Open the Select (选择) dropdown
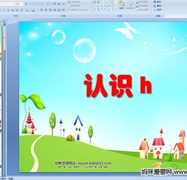 pyautogui.click(x=158, y=9)
